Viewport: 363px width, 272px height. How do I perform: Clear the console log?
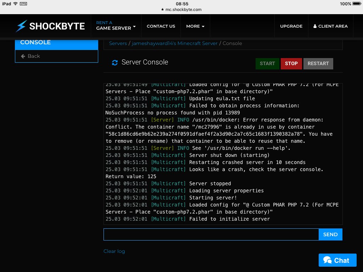[x=114, y=251]
